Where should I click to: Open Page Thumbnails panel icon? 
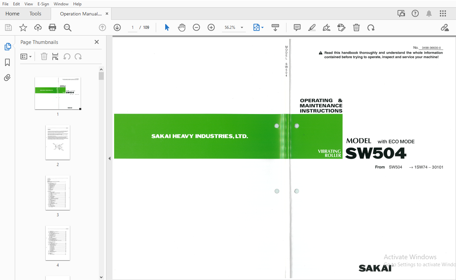(x=7, y=47)
